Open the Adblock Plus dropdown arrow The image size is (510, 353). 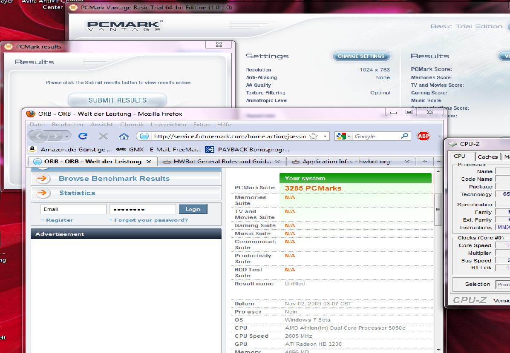click(x=439, y=136)
